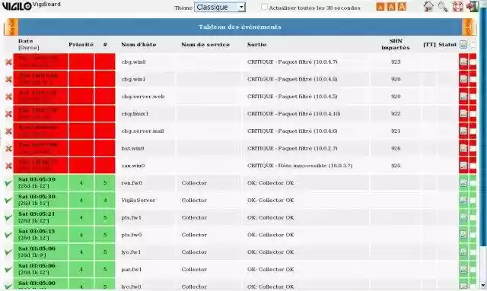The height and width of the screenshot is (291, 487).
Task: Tick the checkbox for ren.fw0 row
Action: click(473, 183)
